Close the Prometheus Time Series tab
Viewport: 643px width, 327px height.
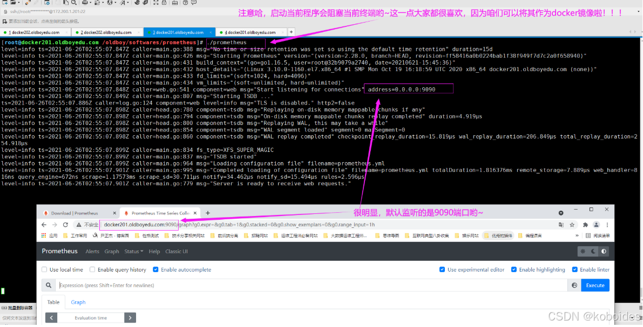pyautogui.click(x=195, y=213)
